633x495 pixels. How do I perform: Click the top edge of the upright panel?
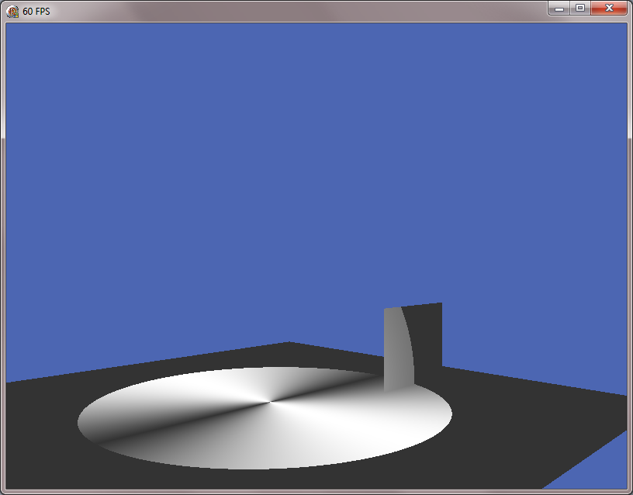click(413, 306)
